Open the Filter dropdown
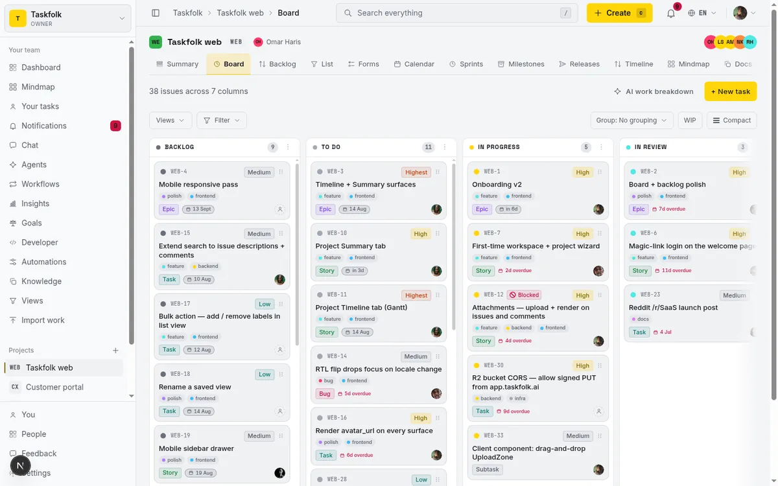This screenshot has height=486, width=778. click(x=222, y=121)
